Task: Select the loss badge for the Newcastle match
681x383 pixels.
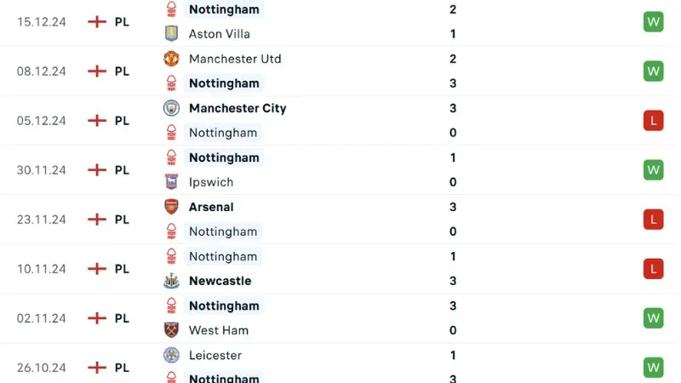Action: coord(653,269)
